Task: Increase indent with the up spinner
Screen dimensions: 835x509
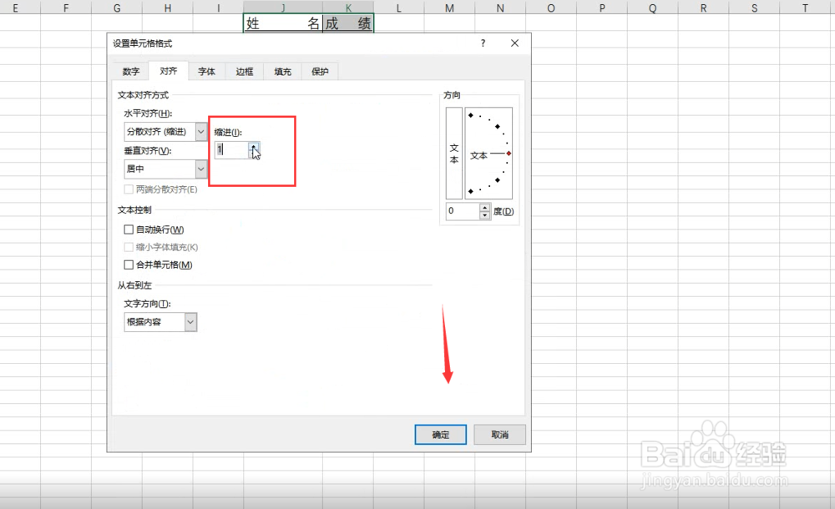Action: coord(254,146)
